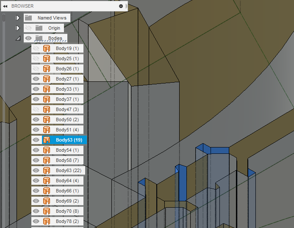Screen dimensions: 294x228
Task: Hide Body58 (7) via eye icon
Action: tap(36, 160)
